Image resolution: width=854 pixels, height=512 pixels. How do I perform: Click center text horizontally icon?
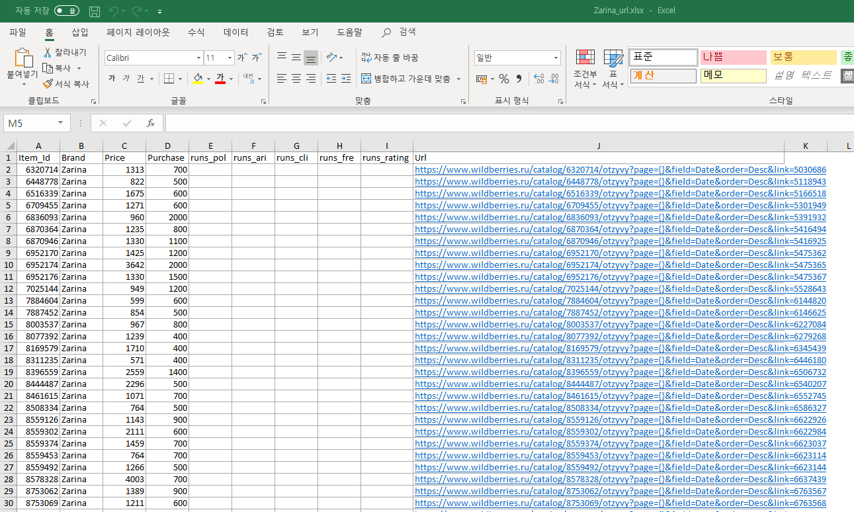[x=296, y=79]
